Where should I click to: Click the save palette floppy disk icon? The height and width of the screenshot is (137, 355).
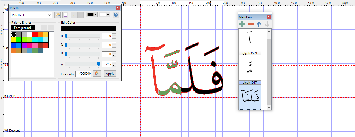pyautogui.click(x=65, y=15)
